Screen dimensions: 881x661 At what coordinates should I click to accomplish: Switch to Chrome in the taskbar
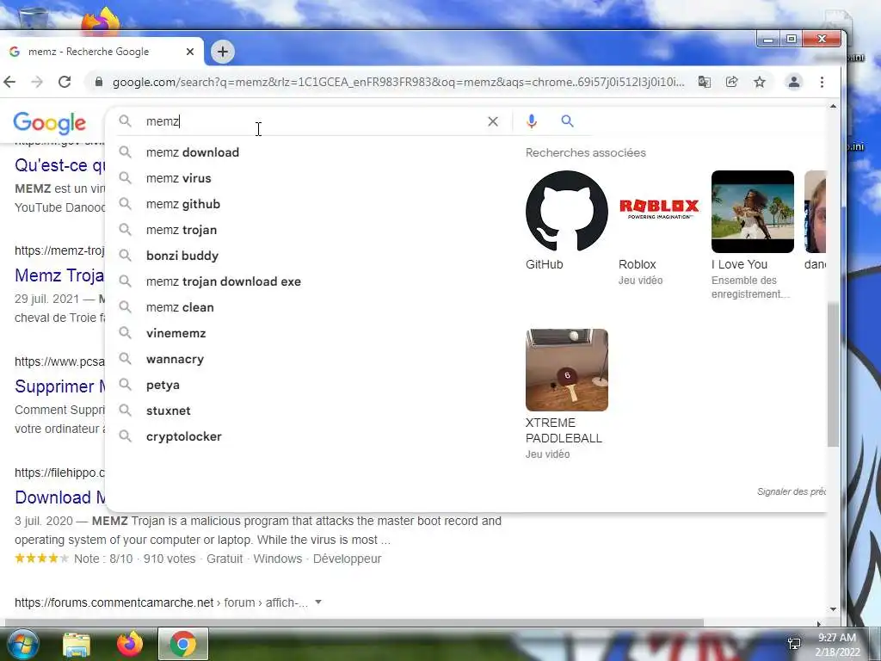tap(182, 644)
